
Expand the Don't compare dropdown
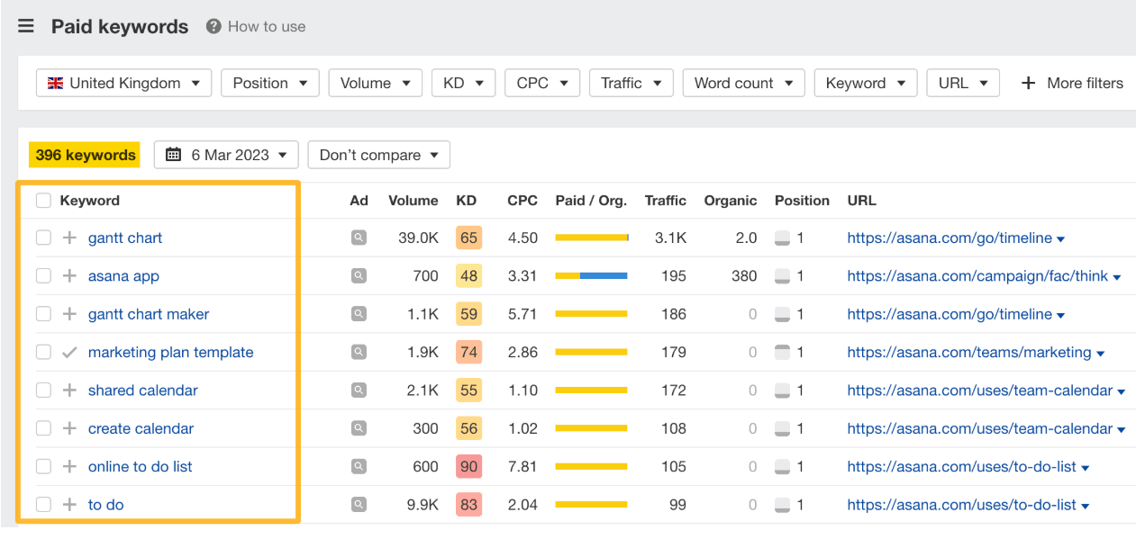click(x=378, y=155)
